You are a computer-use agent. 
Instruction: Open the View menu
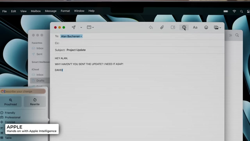[23, 11]
